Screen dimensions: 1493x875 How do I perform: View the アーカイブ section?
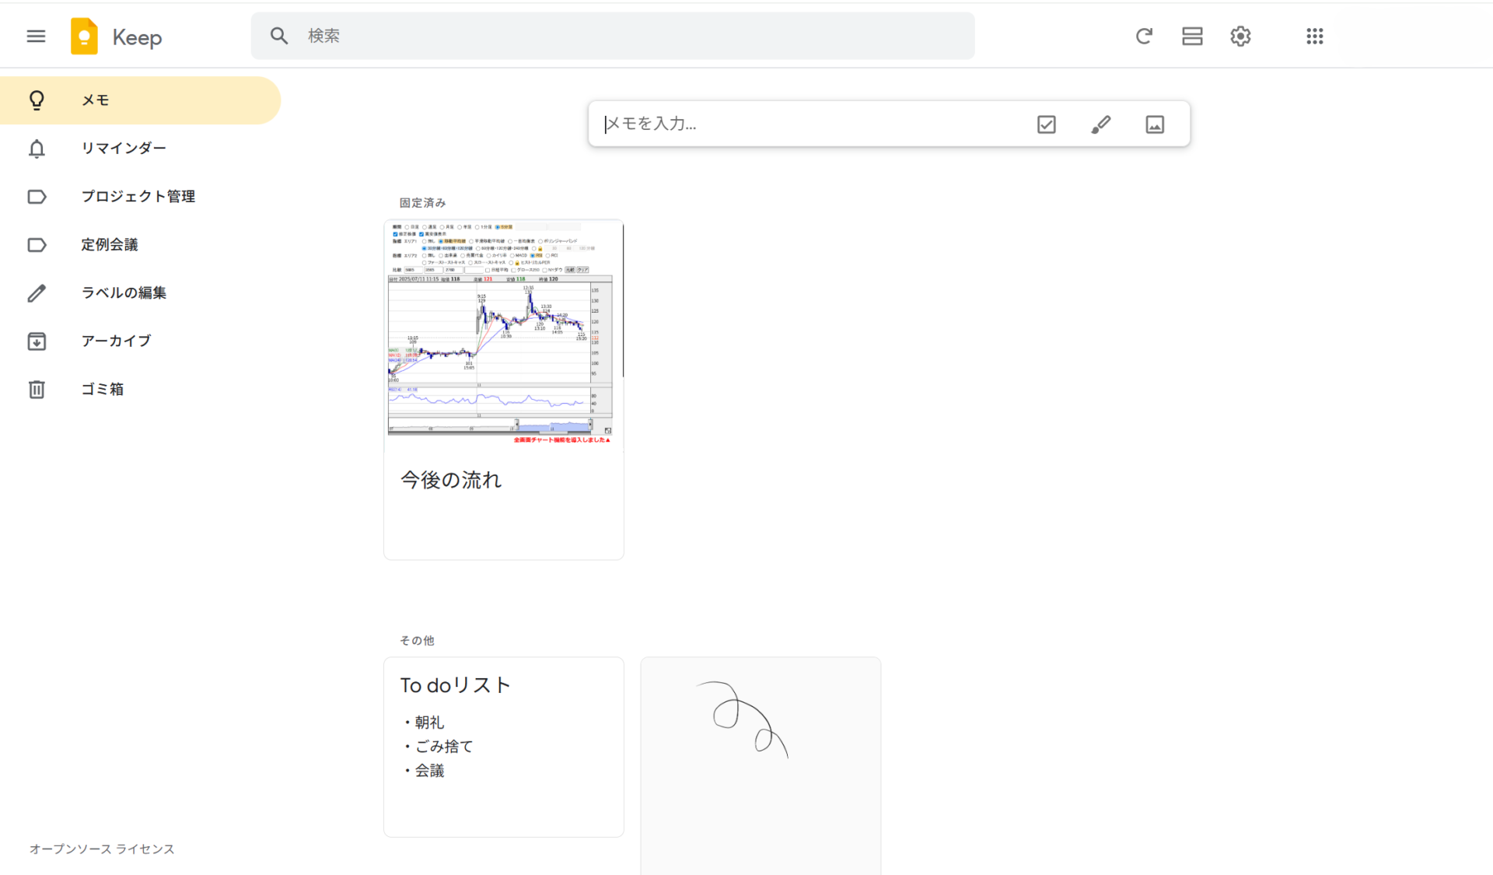pos(116,341)
